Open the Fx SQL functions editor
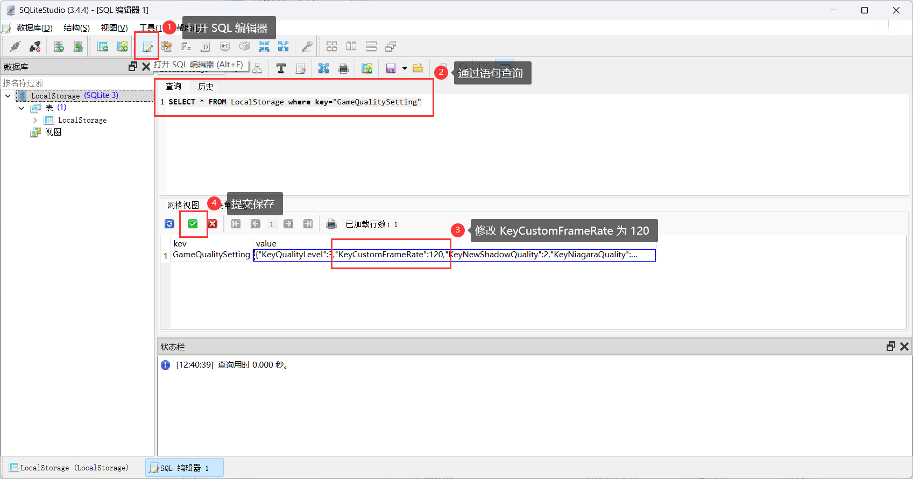913x479 pixels. coord(186,46)
